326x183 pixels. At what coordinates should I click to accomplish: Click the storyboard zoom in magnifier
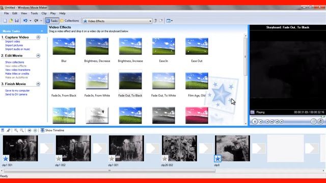[16, 130]
